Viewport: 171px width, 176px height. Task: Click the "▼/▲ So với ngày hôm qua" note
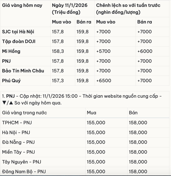[x=32, y=103]
